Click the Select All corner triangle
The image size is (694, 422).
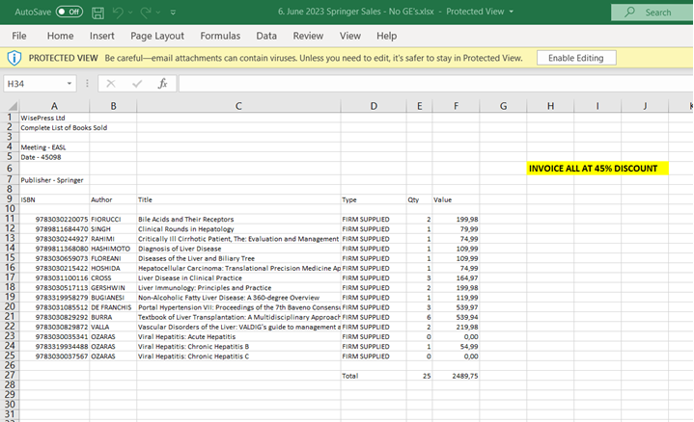(x=13, y=106)
